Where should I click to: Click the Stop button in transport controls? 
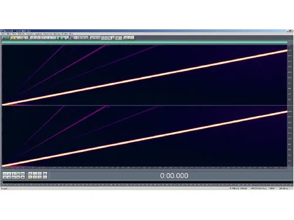[5, 174]
